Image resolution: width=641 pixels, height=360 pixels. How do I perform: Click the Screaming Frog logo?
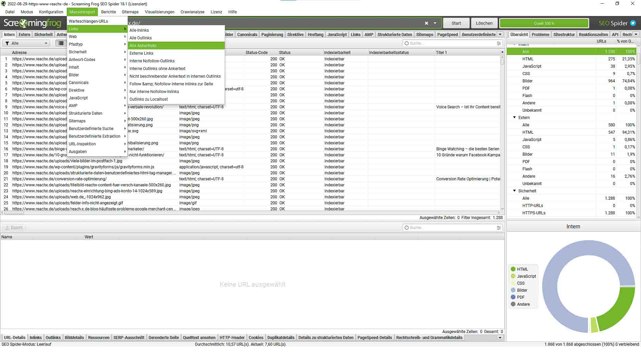coord(32,23)
